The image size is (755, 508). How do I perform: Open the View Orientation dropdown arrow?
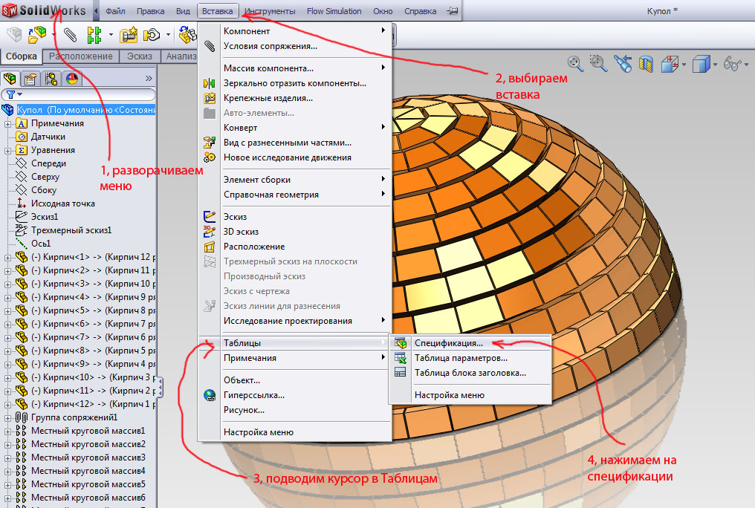tap(683, 65)
